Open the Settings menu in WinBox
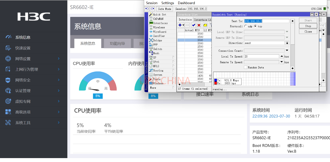This screenshot has width=330, height=162. pyautogui.click(x=168, y=3)
